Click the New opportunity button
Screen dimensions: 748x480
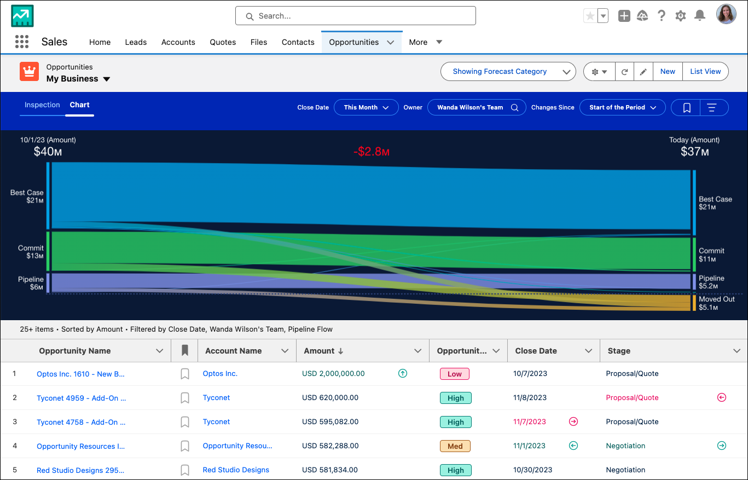pos(668,72)
